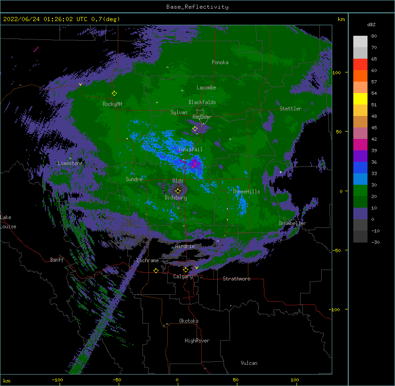Click the Calgary city label
The image size is (395, 386).
coord(183,276)
